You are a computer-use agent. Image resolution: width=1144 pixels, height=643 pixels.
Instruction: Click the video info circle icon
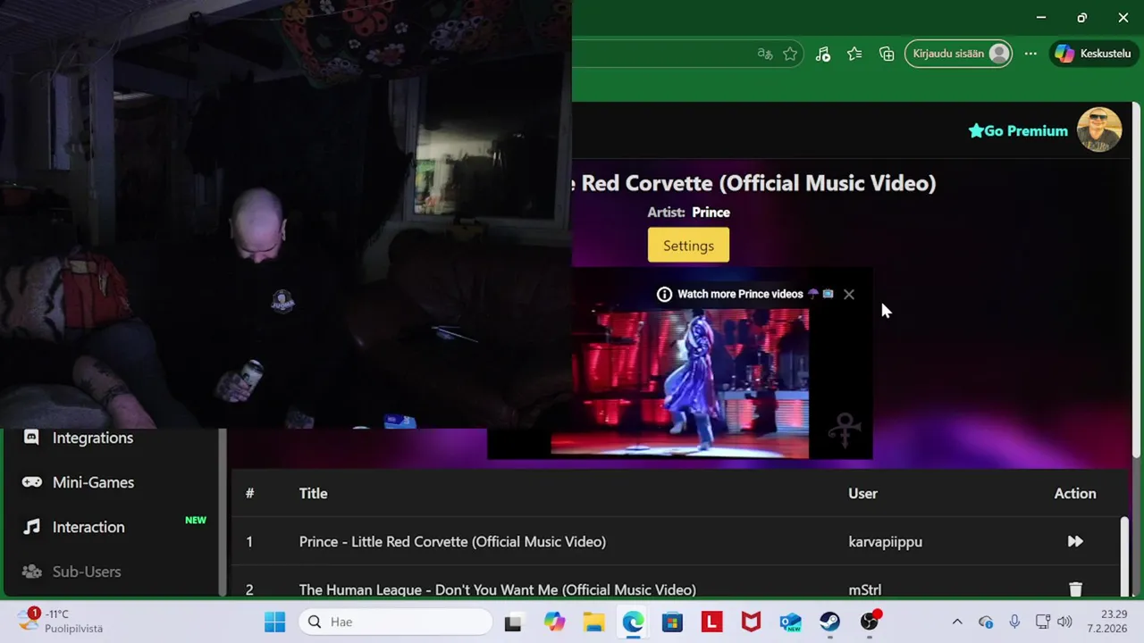[x=664, y=294]
